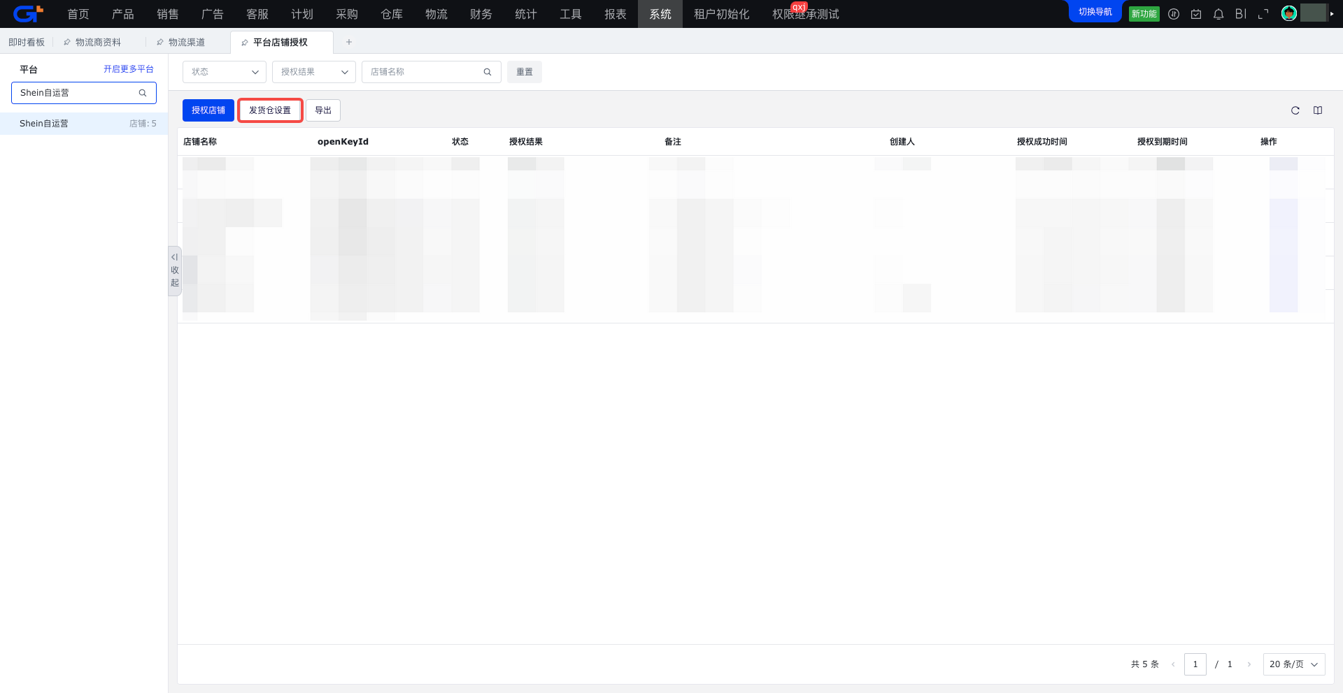Open the 仓库 menu

point(392,14)
